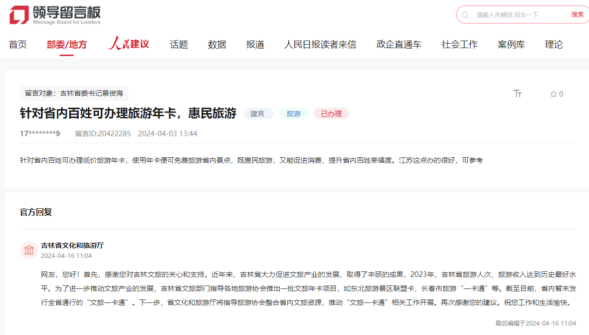Switch to the 案例库 tab
This screenshot has width=589, height=335.
[x=511, y=44]
